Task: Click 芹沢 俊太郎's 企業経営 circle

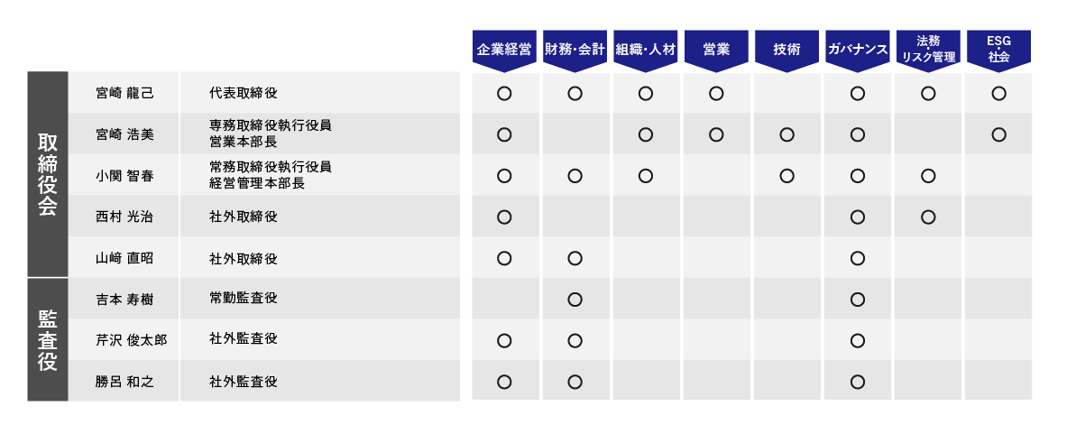Action: tap(504, 340)
